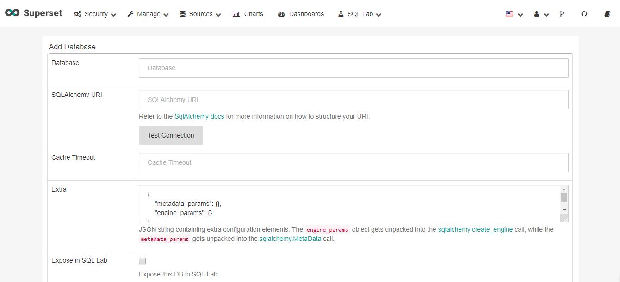This screenshot has height=282, width=620.
Task: Open the sqlalchemy.MetaData link
Action: [x=290, y=239]
